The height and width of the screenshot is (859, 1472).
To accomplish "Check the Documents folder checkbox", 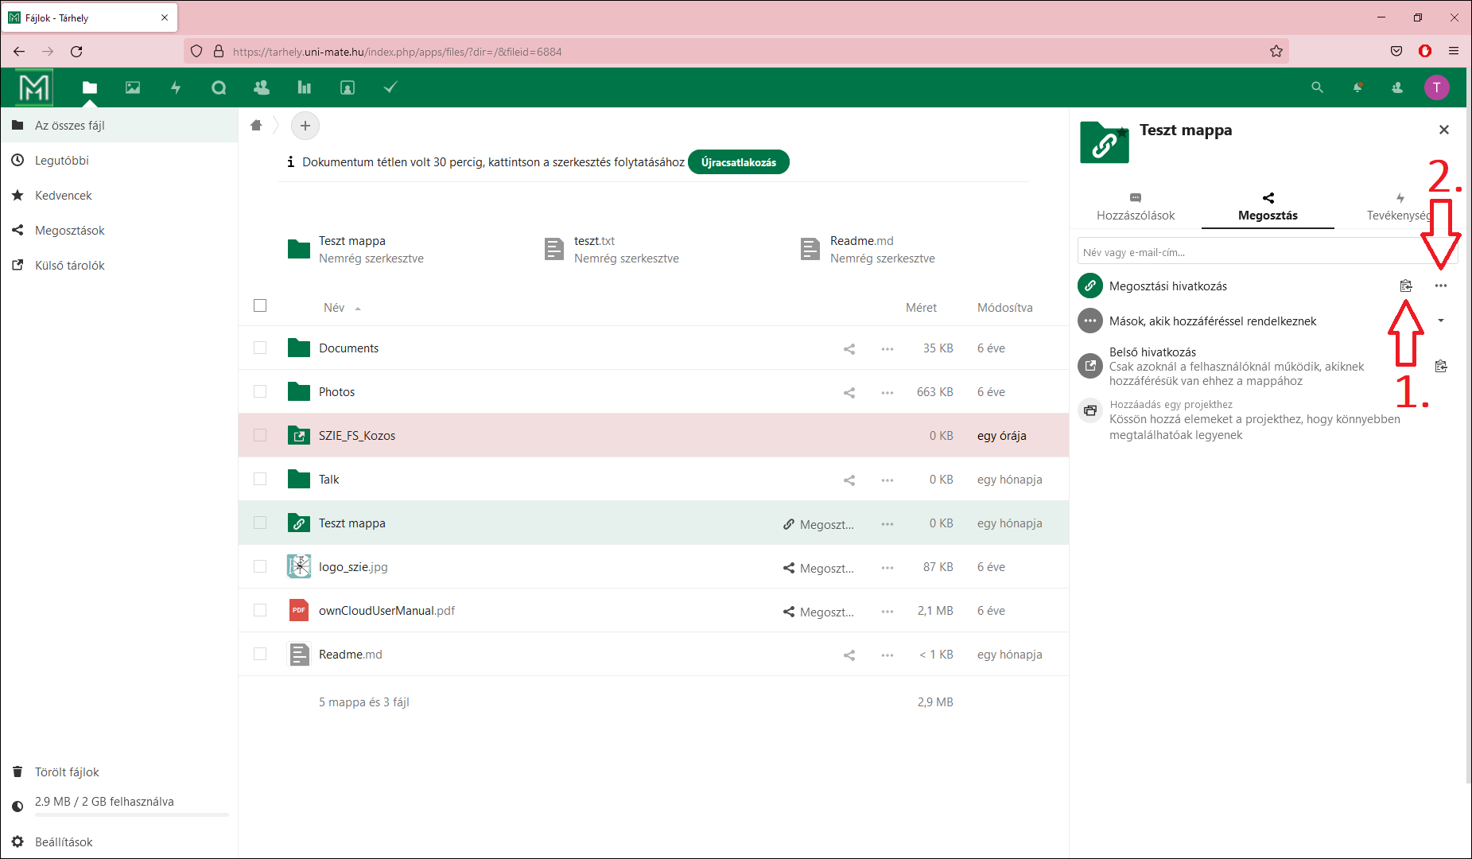I will [260, 348].
